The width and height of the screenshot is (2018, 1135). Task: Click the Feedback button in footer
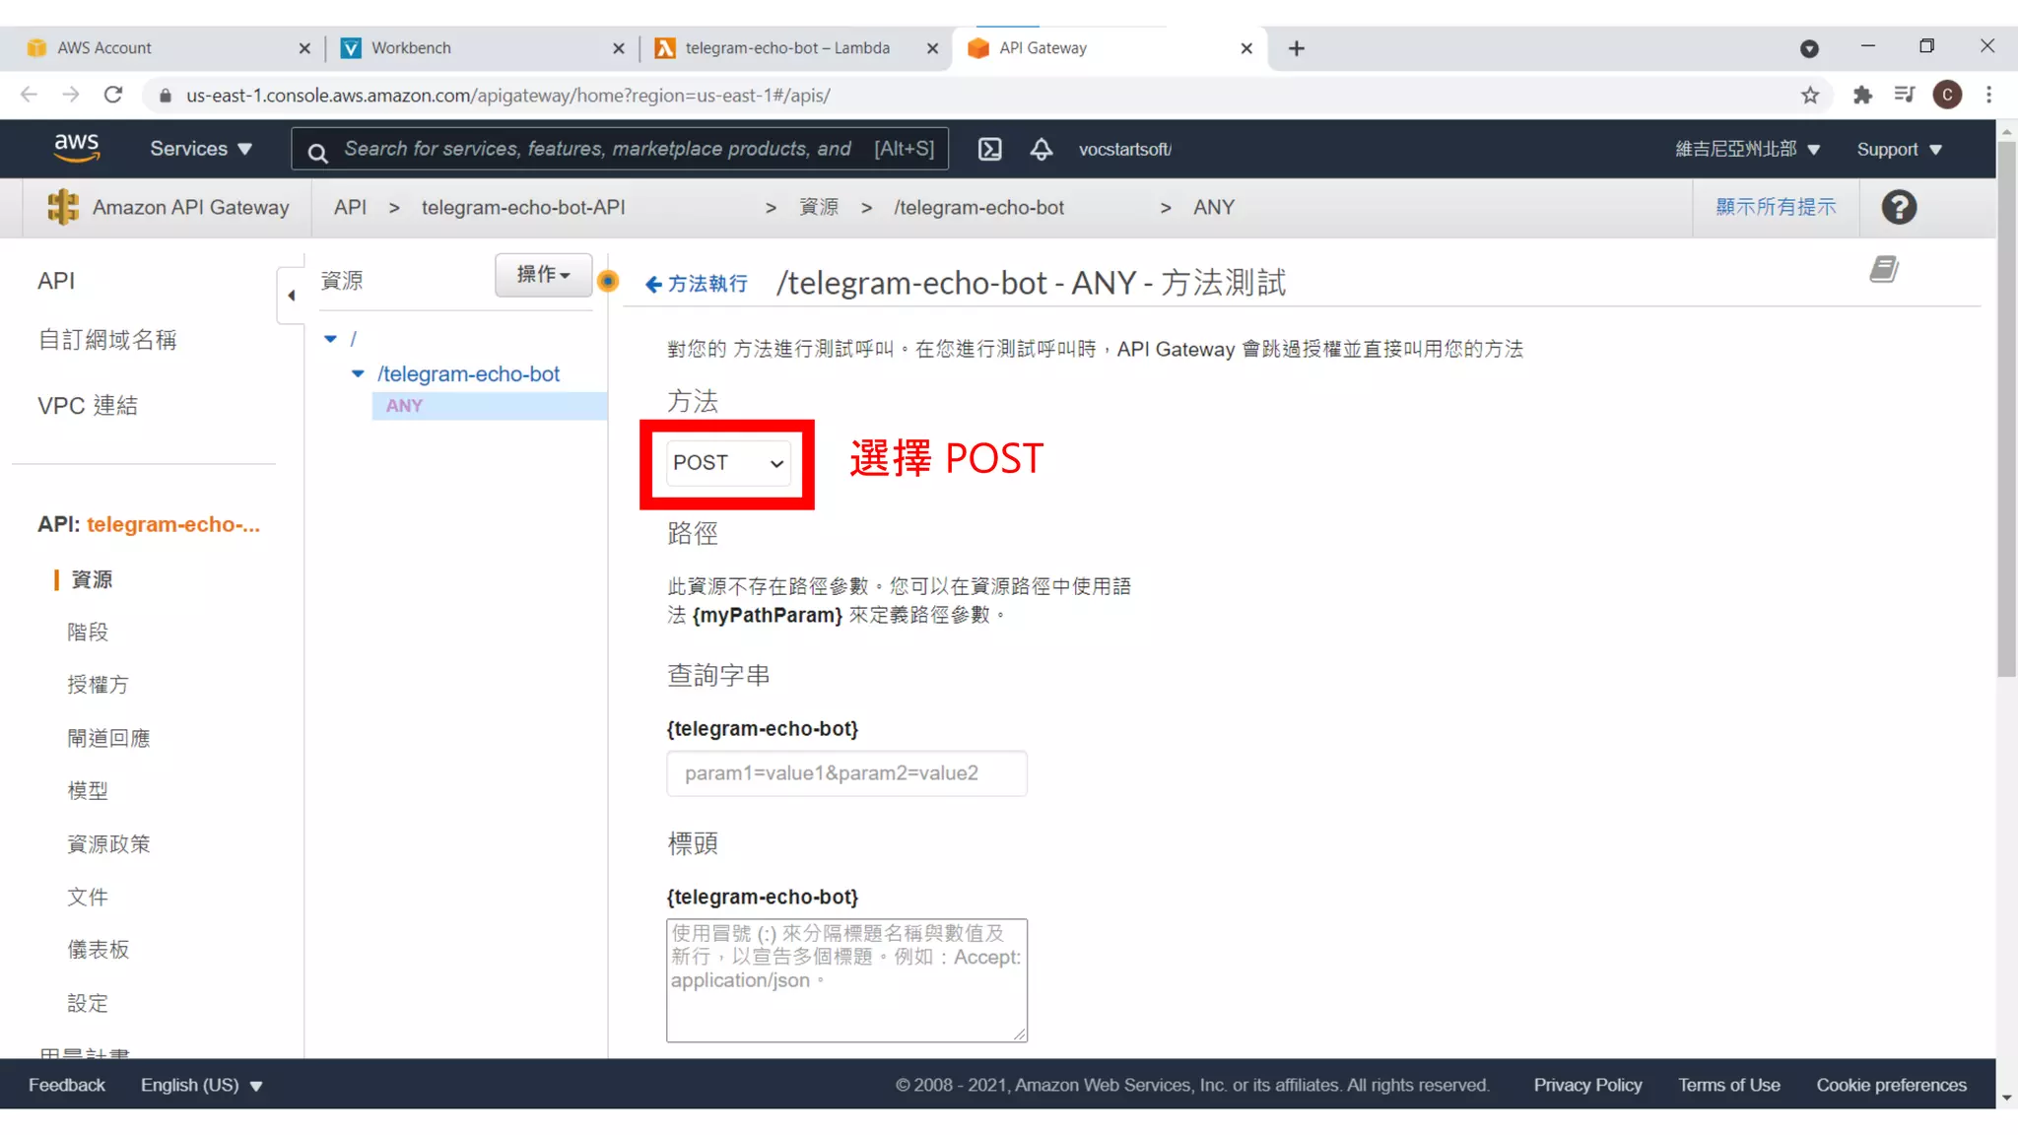[x=66, y=1084]
